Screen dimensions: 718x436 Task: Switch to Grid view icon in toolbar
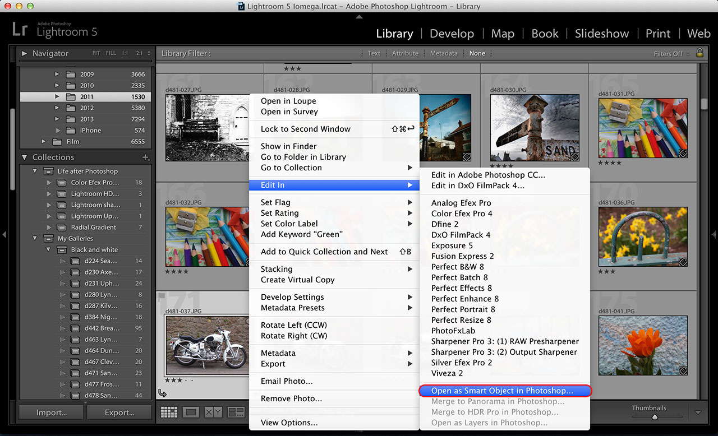tap(169, 412)
